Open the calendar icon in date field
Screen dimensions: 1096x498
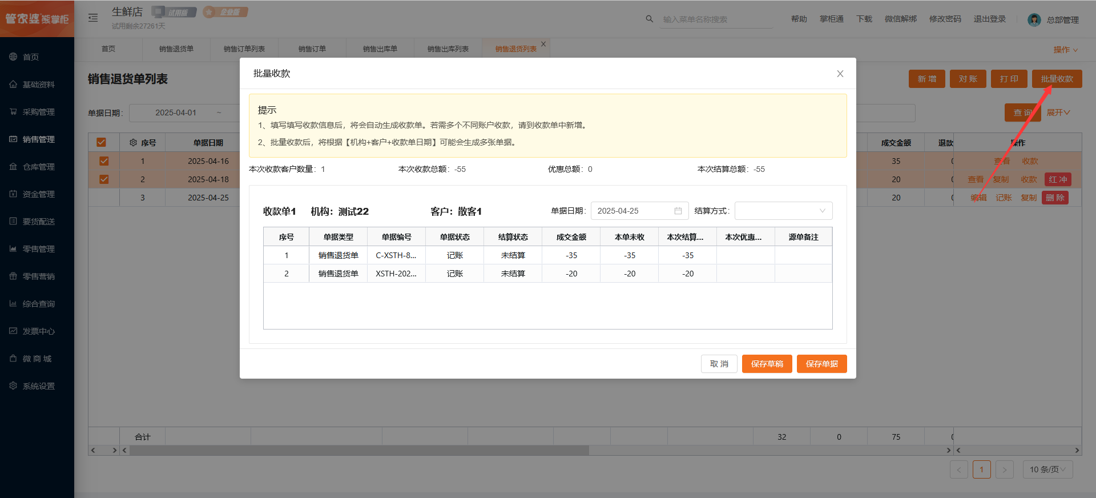click(678, 211)
